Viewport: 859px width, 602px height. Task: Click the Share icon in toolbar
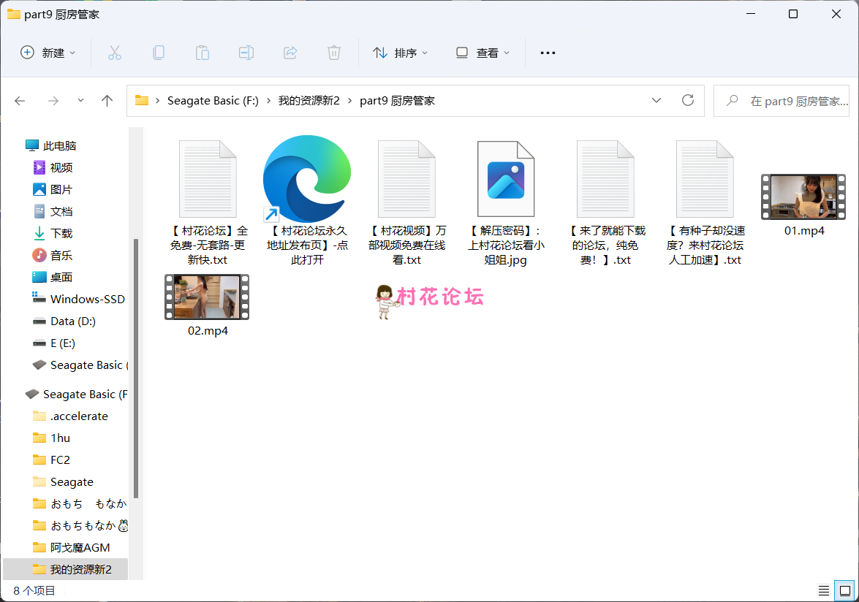[290, 53]
